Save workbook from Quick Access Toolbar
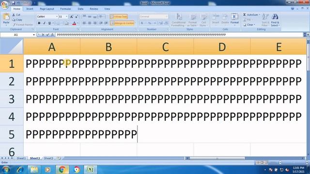The width and height of the screenshot is (310, 174). (x=14, y=3)
